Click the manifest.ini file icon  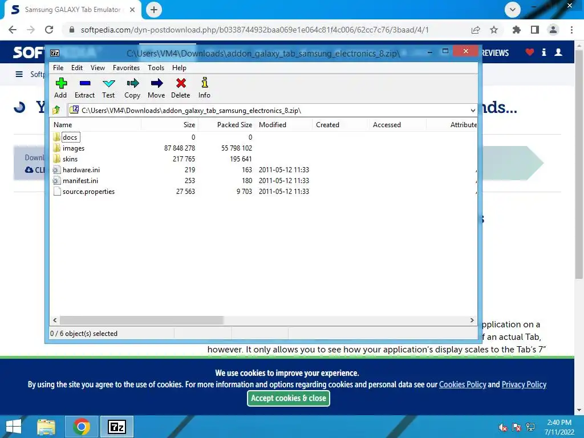[56, 181]
